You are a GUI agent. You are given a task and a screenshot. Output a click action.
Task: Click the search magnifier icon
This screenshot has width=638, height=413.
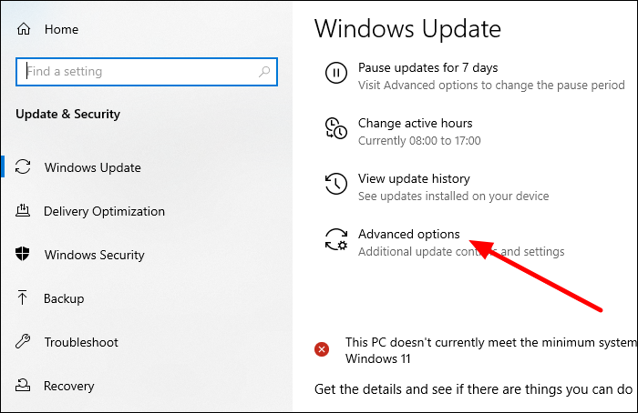[264, 71]
